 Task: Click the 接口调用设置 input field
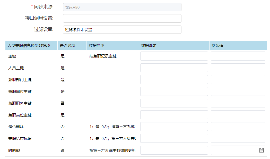tap(122, 18)
